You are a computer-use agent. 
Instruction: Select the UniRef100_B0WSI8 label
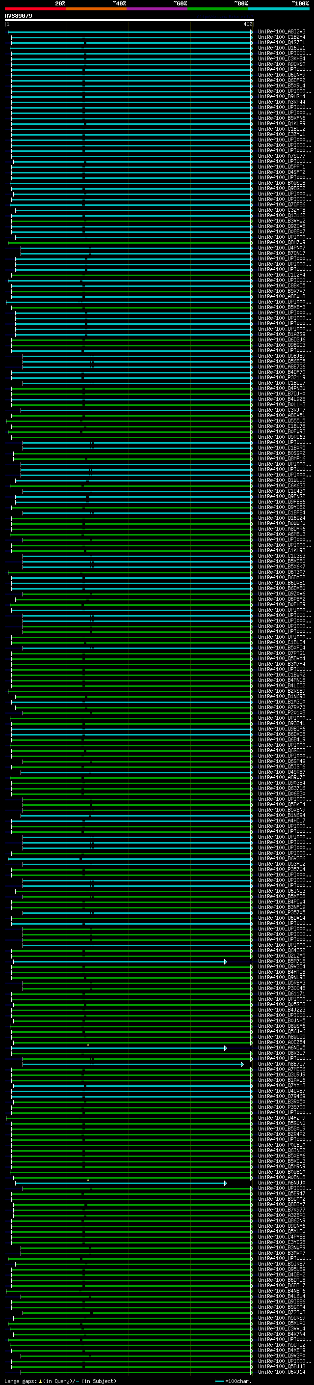point(281,183)
